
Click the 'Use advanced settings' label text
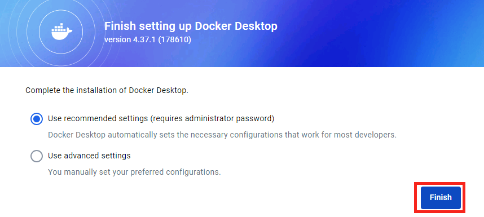89,156
